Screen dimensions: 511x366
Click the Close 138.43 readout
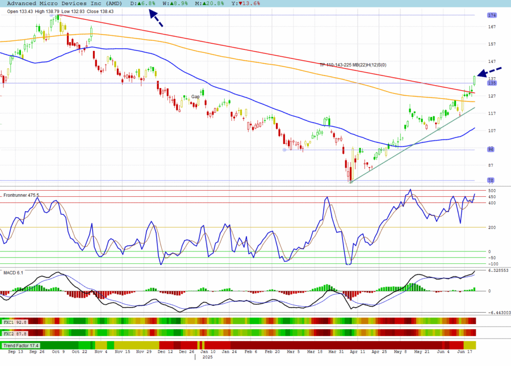coord(100,11)
